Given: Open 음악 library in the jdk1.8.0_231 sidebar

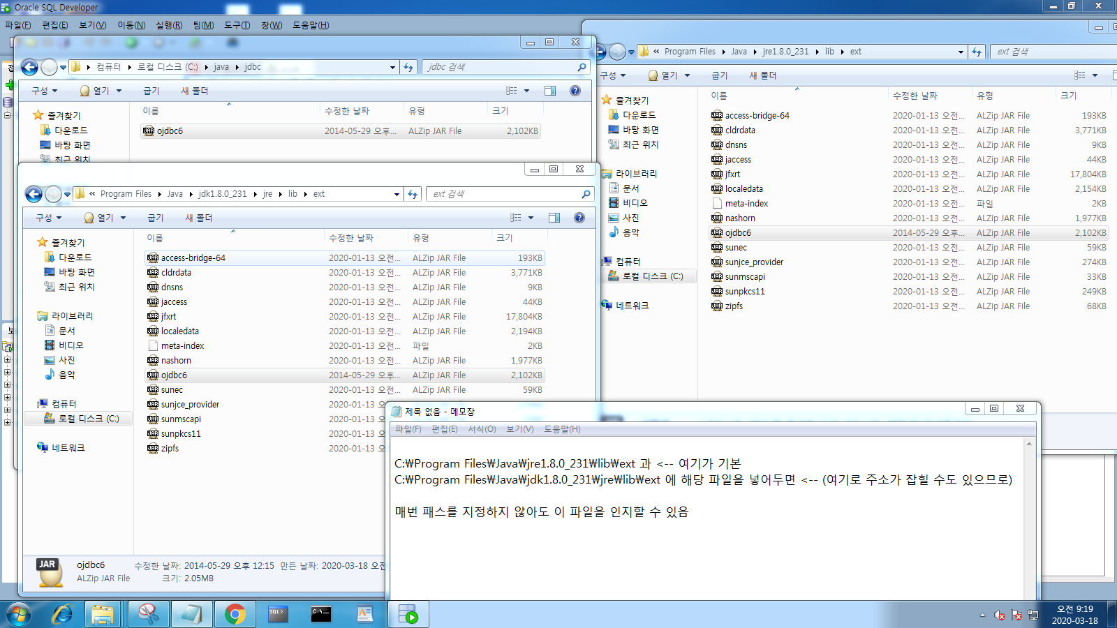Looking at the screenshot, I should tap(59, 375).
